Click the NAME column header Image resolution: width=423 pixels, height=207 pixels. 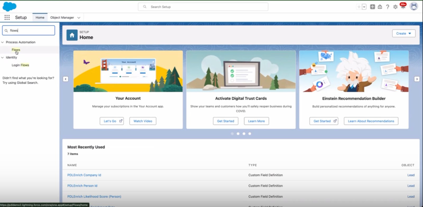pos(72,165)
